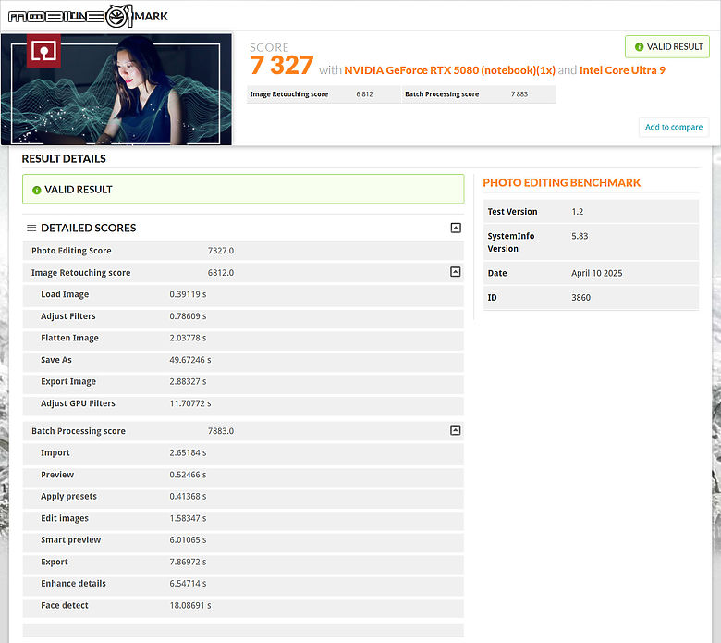Click the RESULT DETAILS heading
This screenshot has width=721, height=643.
click(x=64, y=159)
